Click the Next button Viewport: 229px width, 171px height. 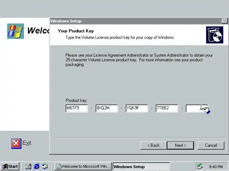coord(180,145)
